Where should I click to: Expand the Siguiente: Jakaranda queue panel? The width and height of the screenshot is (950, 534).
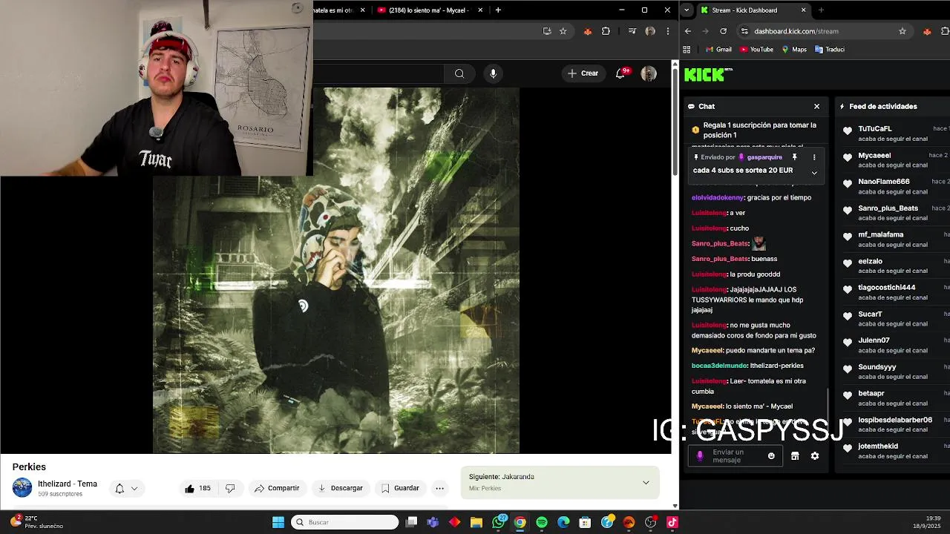pyautogui.click(x=646, y=482)
